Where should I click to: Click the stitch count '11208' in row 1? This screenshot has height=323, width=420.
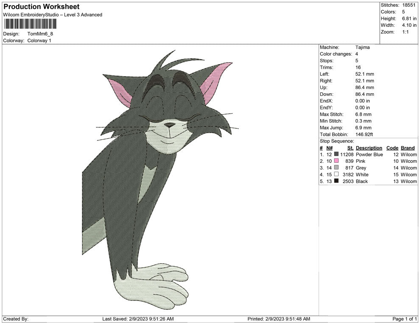pyautogui.click(x=347, y=154)
